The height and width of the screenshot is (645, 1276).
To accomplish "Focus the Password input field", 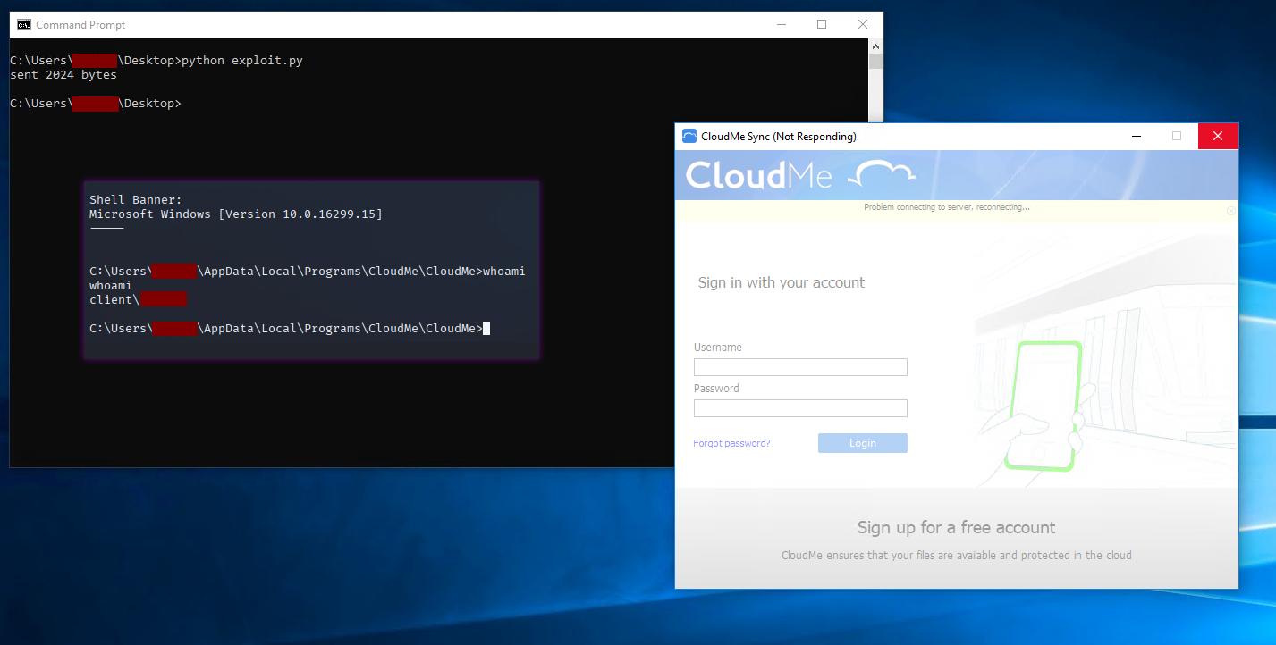I will tap(800, 408).
